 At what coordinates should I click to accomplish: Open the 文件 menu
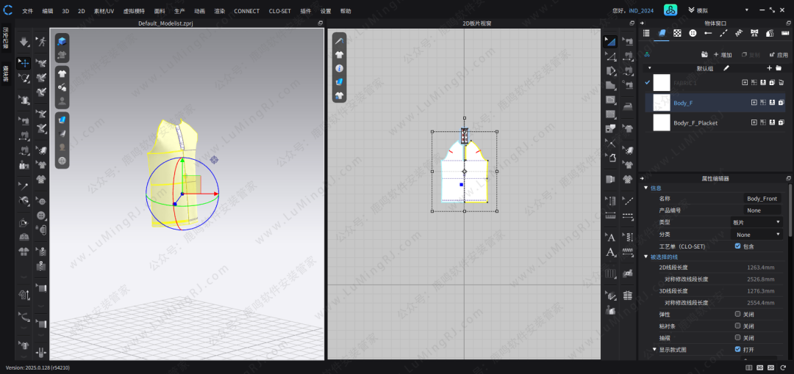click(x=27, y=11)
